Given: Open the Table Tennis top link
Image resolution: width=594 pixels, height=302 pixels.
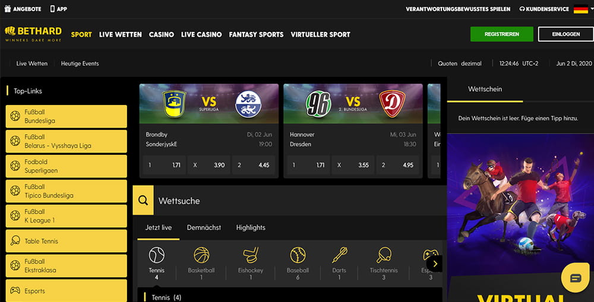Looking at the screenshot, I should [x=67, y=241].
